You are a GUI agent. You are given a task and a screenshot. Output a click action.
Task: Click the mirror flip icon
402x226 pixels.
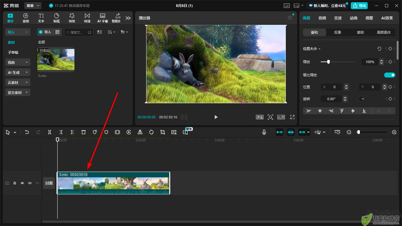tap(140, 132)
